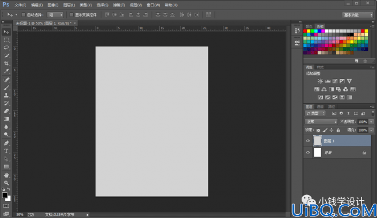
Task: Select the Rectangle shape tool
Action: tap(6, 167)
